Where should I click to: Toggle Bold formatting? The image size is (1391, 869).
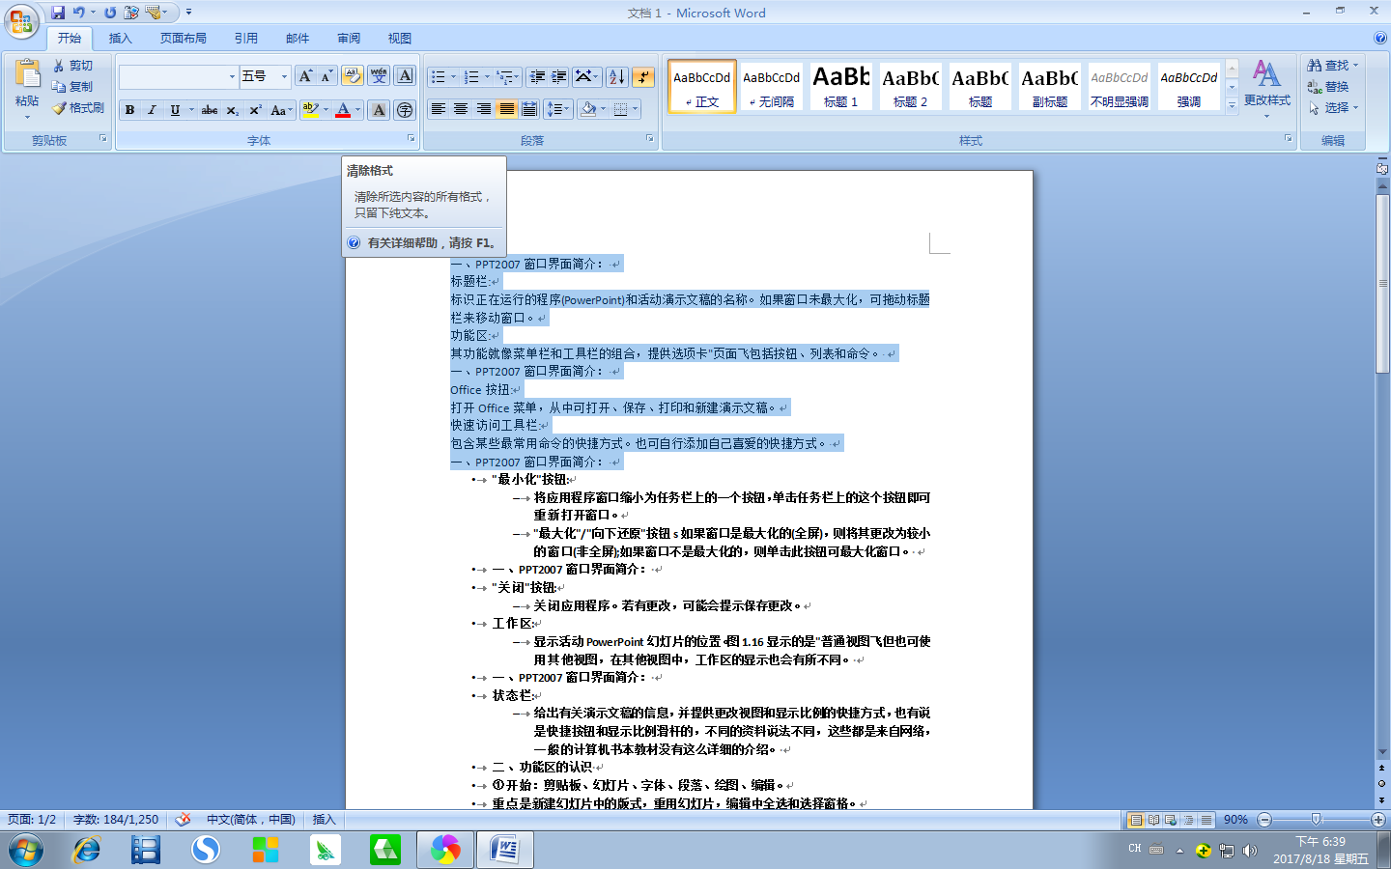[129, 110]
